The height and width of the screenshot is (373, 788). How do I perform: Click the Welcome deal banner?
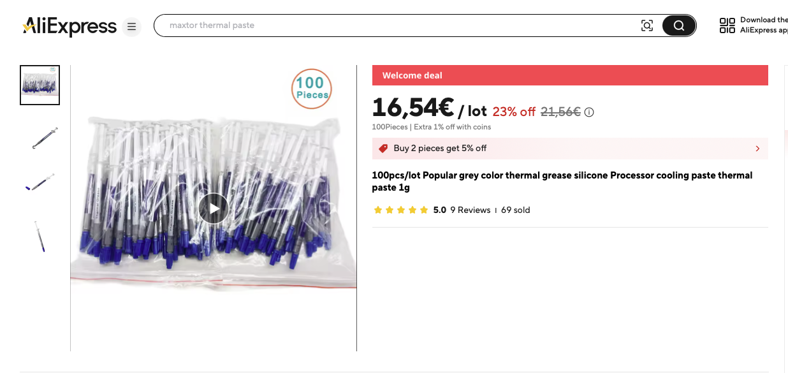point(570,75)
